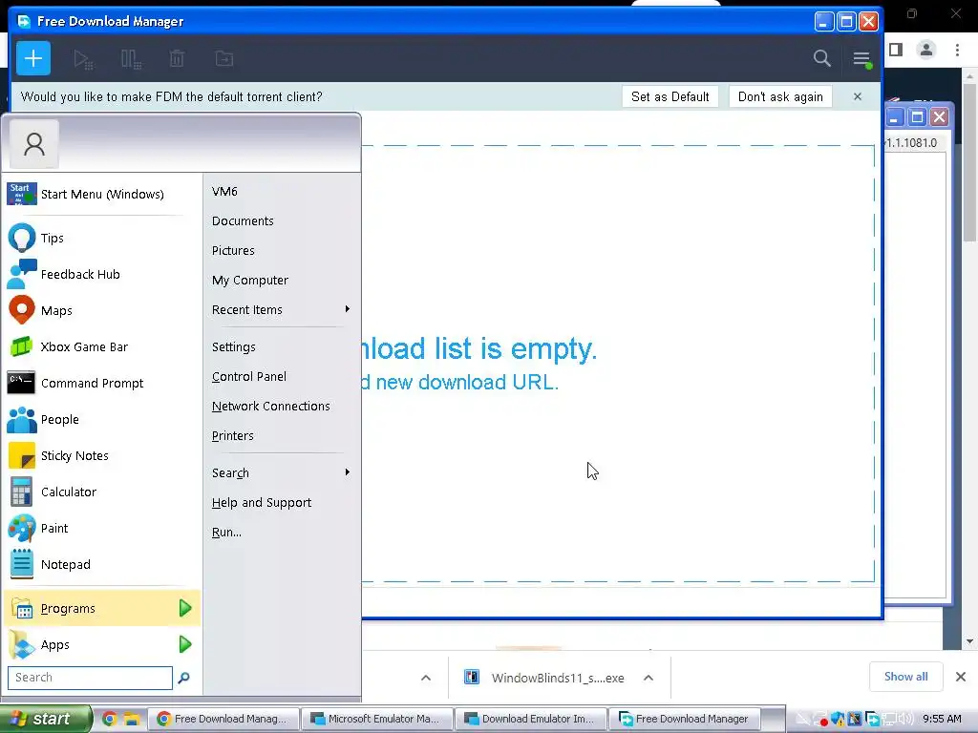This screenshot has height=733, width=978.
Task: Click the trash delete icon in FDM toolbar
Action: (x=177, y=59)
